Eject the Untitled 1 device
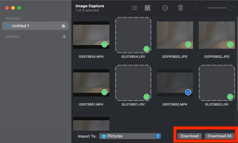 [63, 26]
